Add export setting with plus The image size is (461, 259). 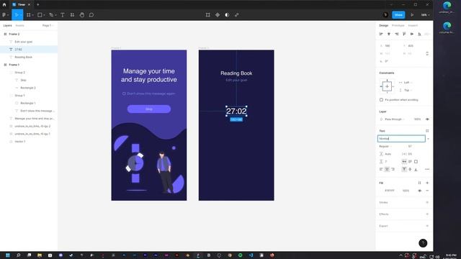pyautogui.click(x=427, y=226)
